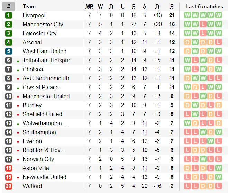This screenshot has height=193, width=228.
Task: Click Watford's red rank 20 badge
Action: click(9, 186)
